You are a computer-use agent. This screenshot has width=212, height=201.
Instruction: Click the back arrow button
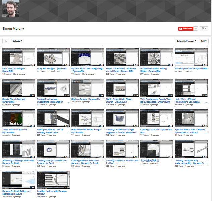[x=5, y=41]
